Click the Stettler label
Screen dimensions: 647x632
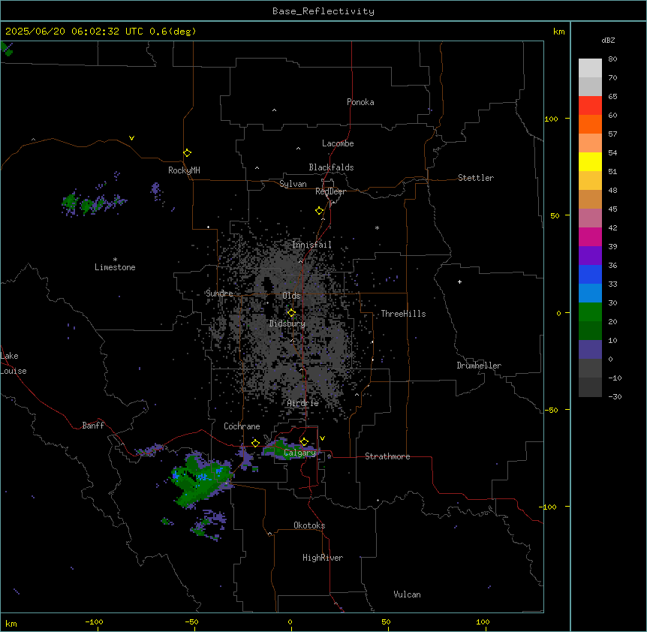click(476, 178)
